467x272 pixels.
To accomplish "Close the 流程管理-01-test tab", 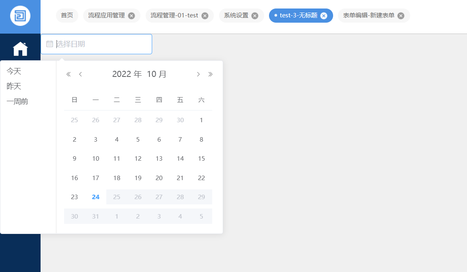I will tap(205, 16).
